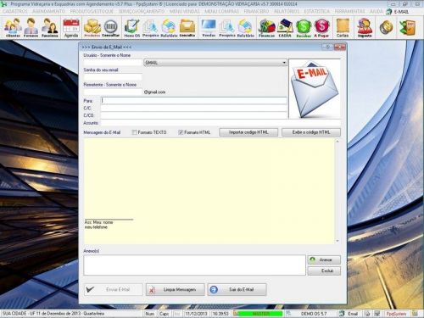Open the SERVIÇO/ORÇAMENTO menu

tap(142, 11)
